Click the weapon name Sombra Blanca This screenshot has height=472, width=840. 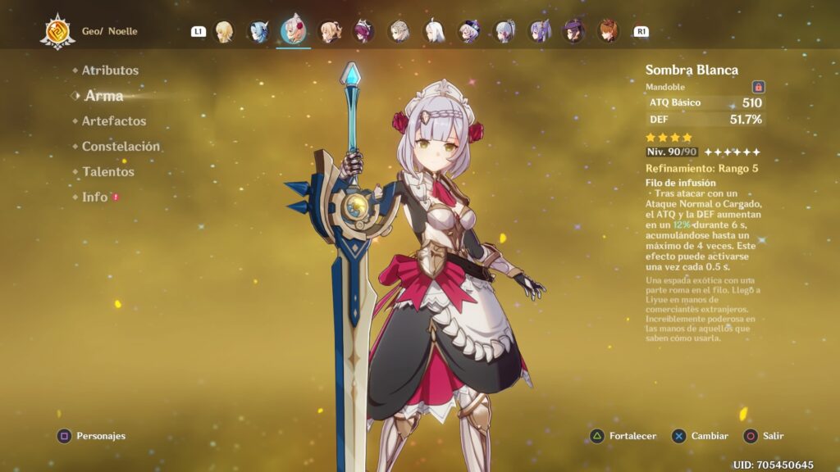(692, 70)
